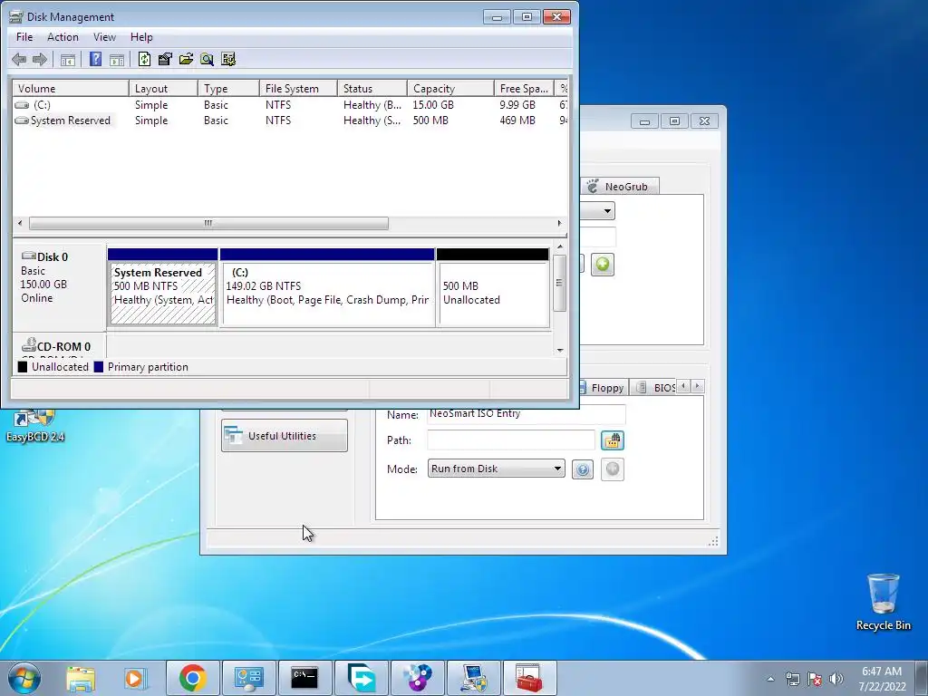Show hidden tray icons arrow
Image resolution: width=928 pixels, height=696 pixels.
point(770,679)
